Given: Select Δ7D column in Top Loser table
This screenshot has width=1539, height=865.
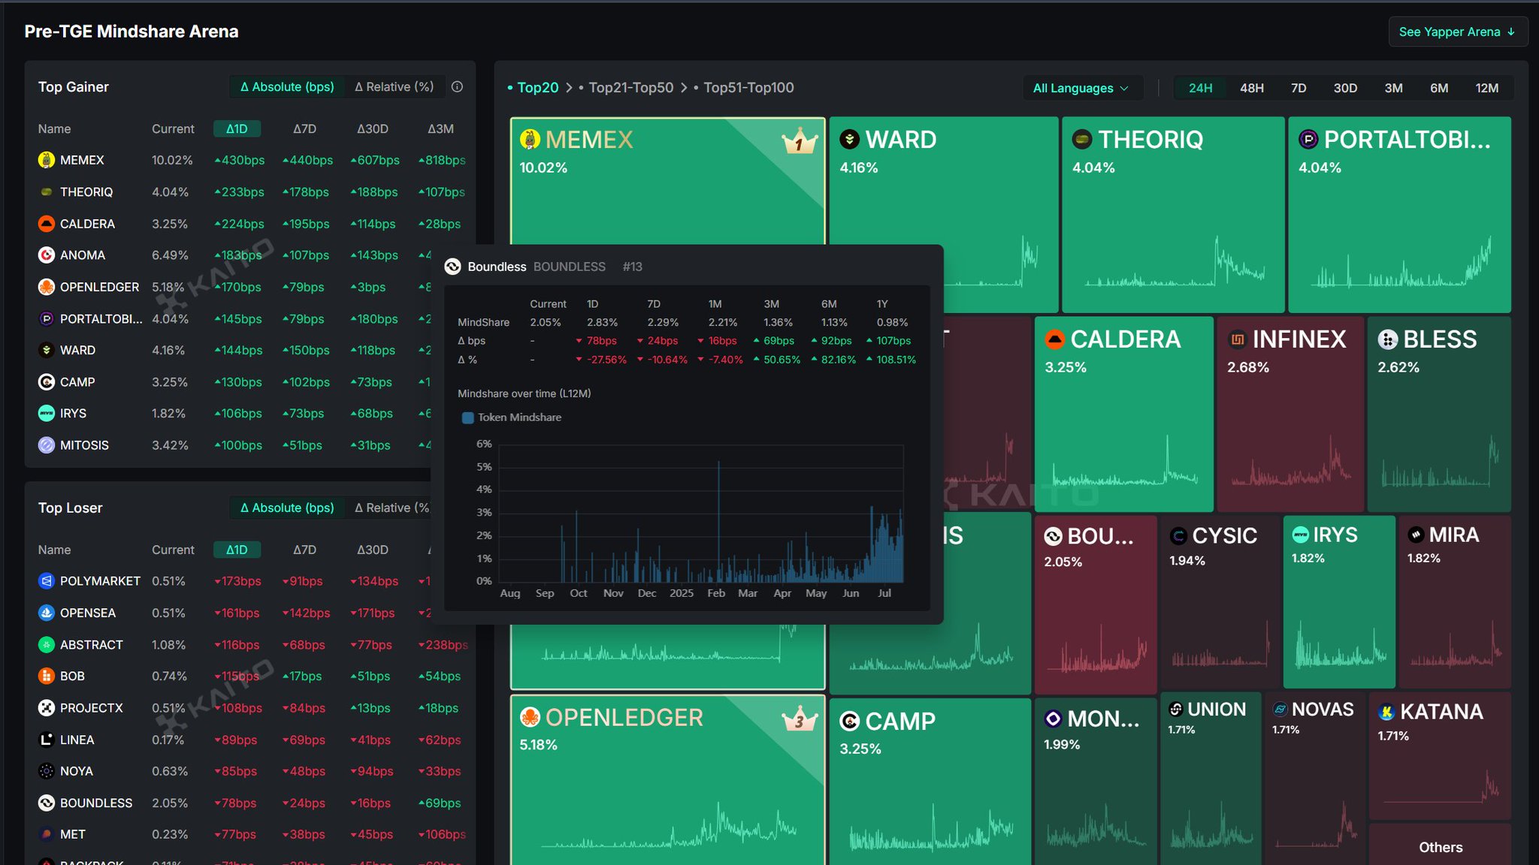Looking at the screenshot, I should click(x=304, y=550).
